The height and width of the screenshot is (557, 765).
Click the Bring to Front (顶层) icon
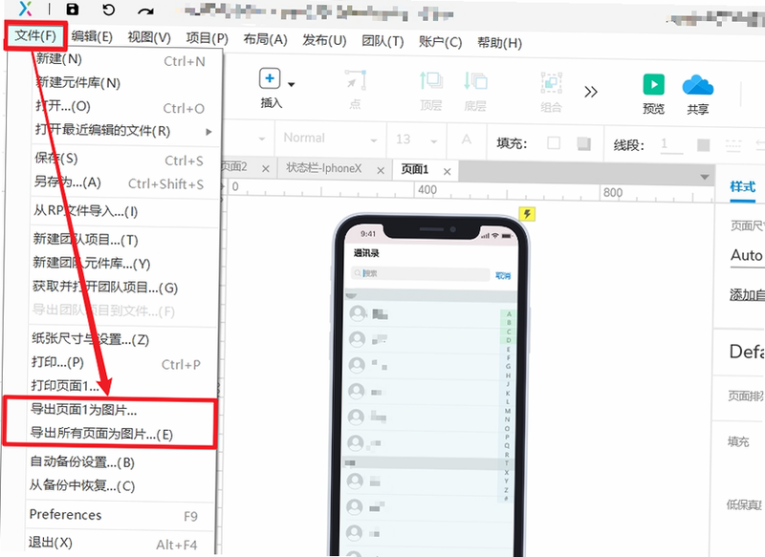coord(431,81)
